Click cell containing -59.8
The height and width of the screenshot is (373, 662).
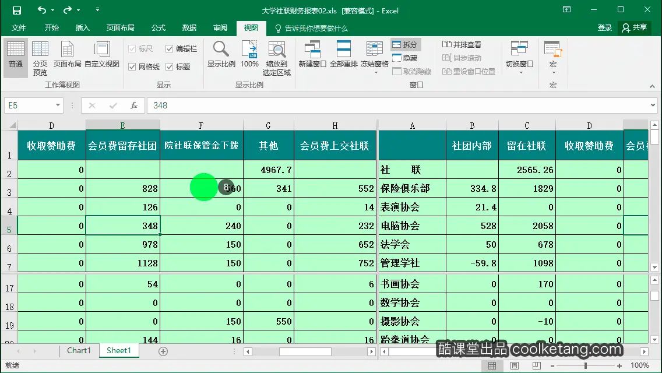point(472,263)
